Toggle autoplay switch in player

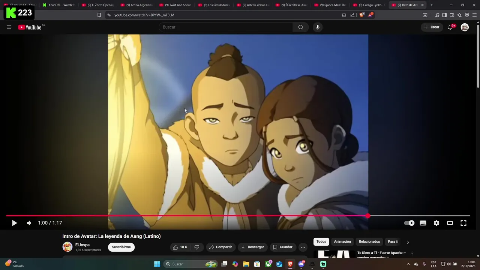tap(409, 223)
